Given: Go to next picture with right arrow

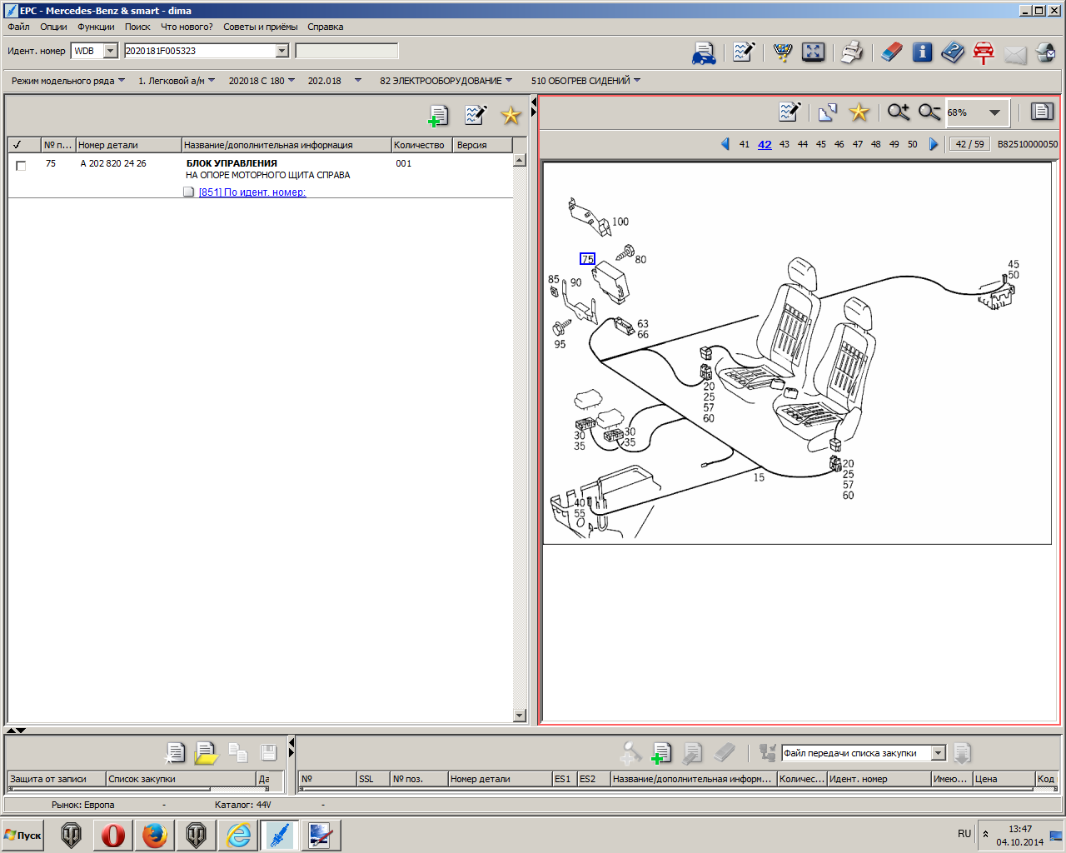Looking at the screenshot, I should 934,144.
